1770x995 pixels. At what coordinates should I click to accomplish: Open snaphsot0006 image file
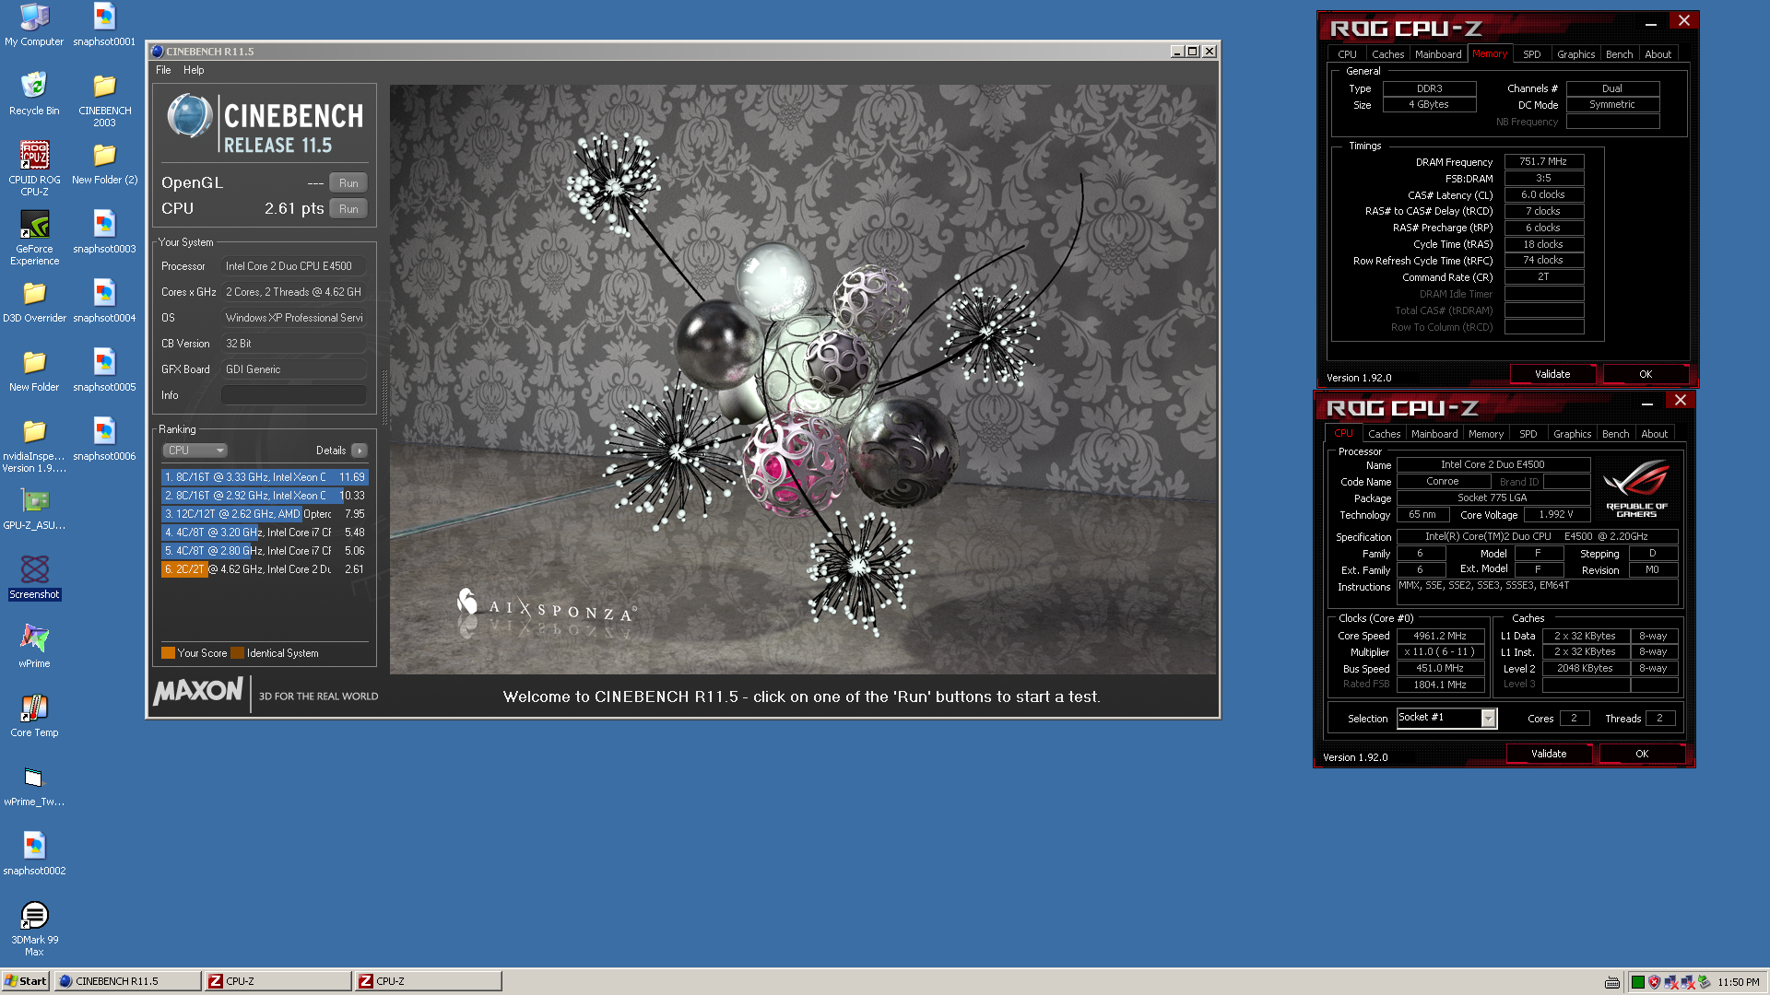pos(104,439)
